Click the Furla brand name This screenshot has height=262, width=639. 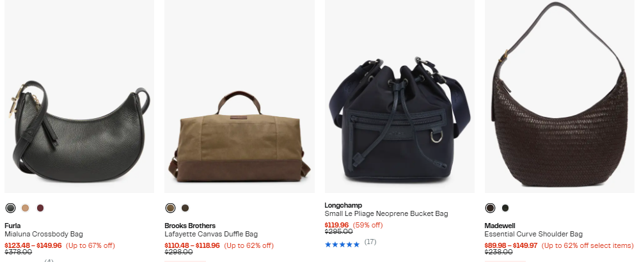click(x=13, y=226)
